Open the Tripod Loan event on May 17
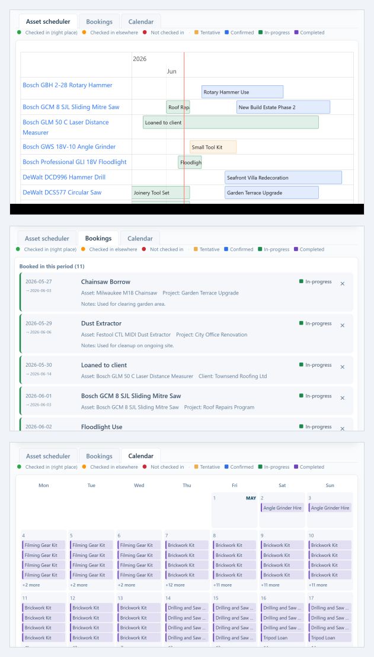This screenshot has width=374, height=657. point(330,637)
